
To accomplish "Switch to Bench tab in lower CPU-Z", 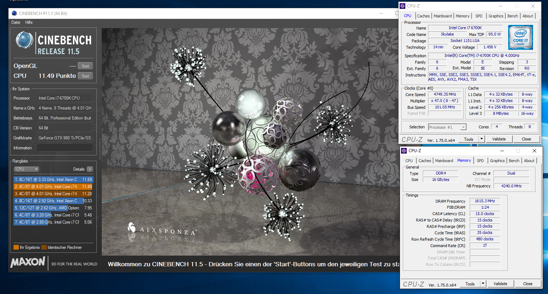I will pos(514,161).
